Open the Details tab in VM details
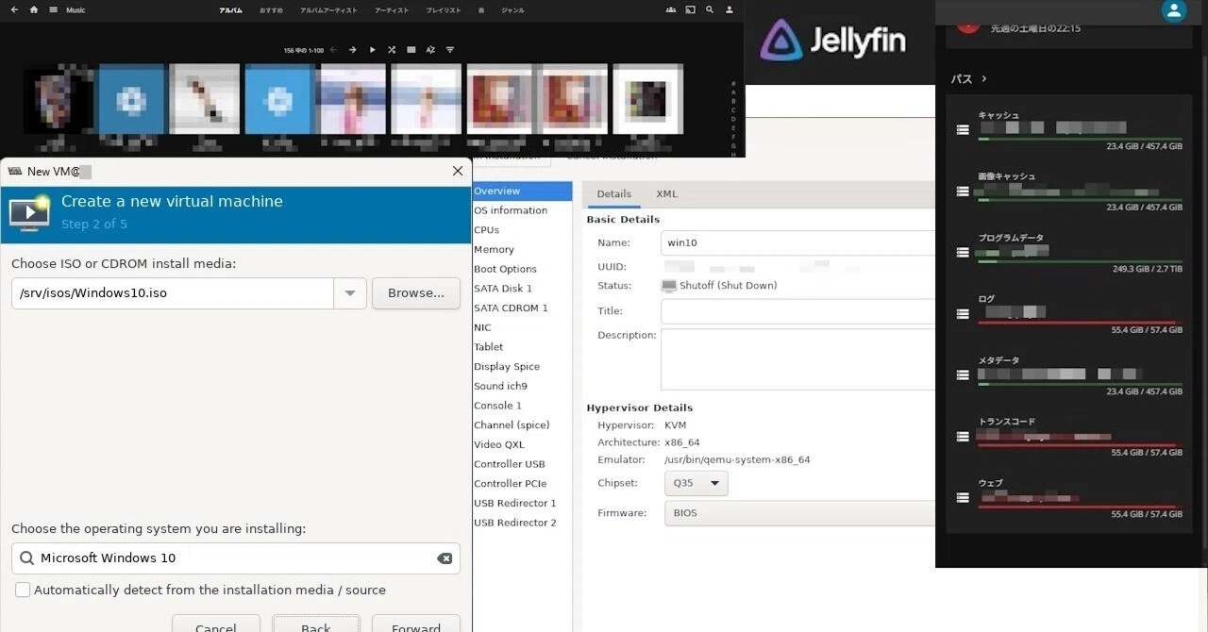The height and width of the screenshot is (632, 1208). click(614, 194)
